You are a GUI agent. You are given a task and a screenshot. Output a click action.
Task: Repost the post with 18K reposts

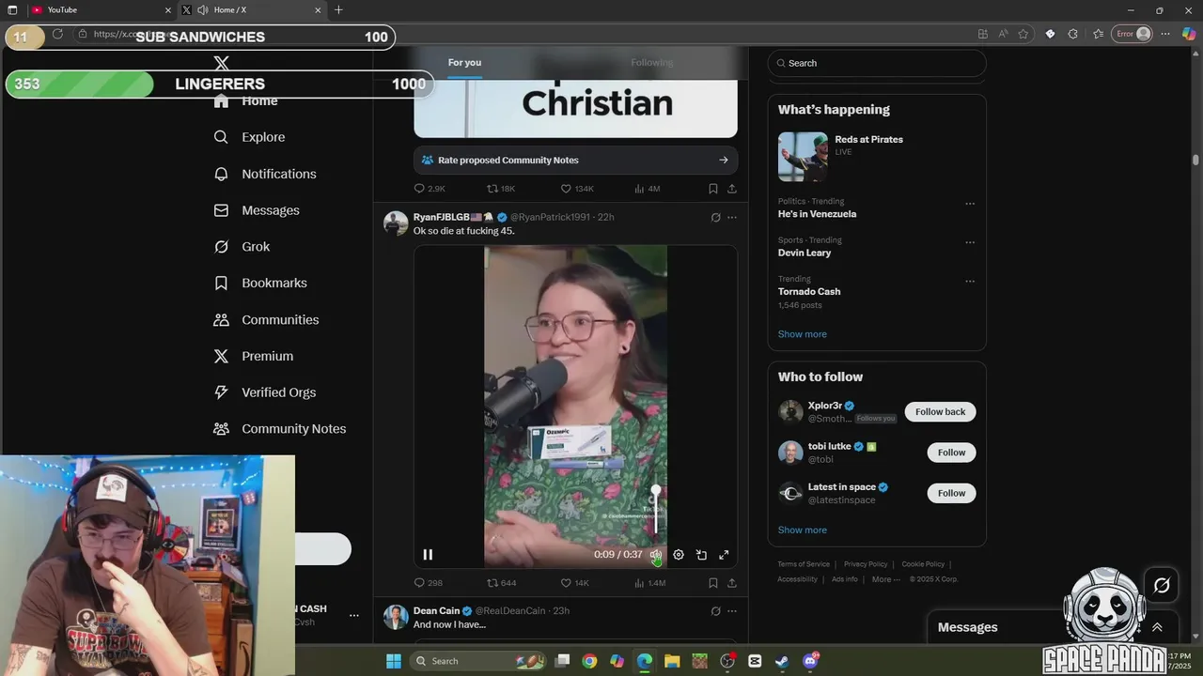501,189
